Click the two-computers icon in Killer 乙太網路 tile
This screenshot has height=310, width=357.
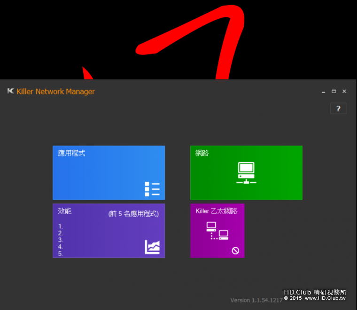tap(217, 231)
